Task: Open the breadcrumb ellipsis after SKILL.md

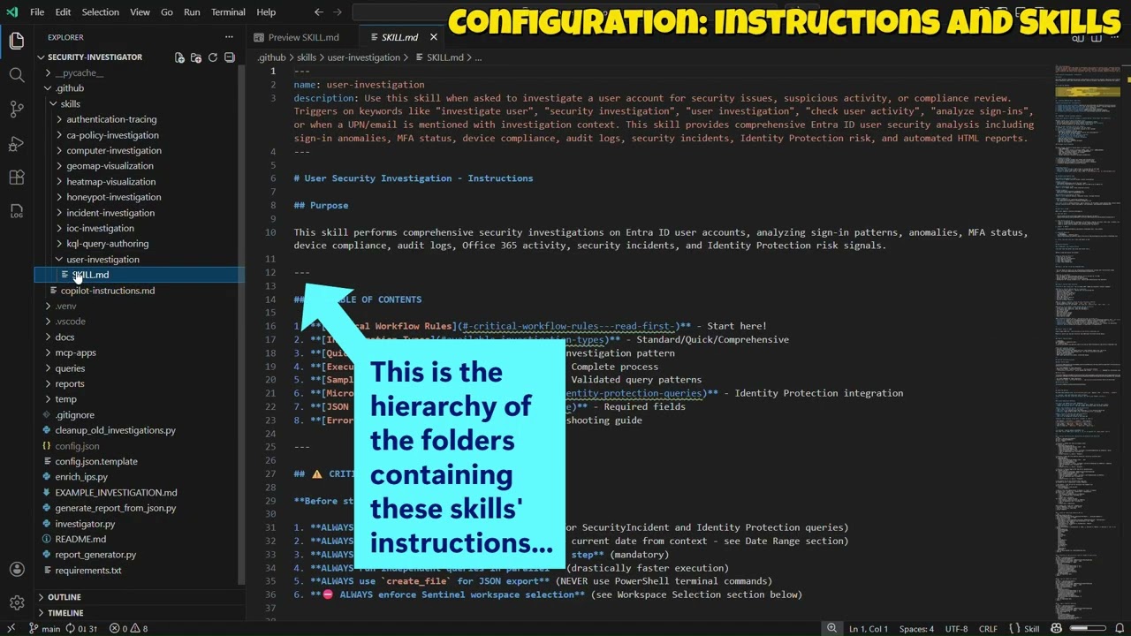Action: click(x=478, y=57)
